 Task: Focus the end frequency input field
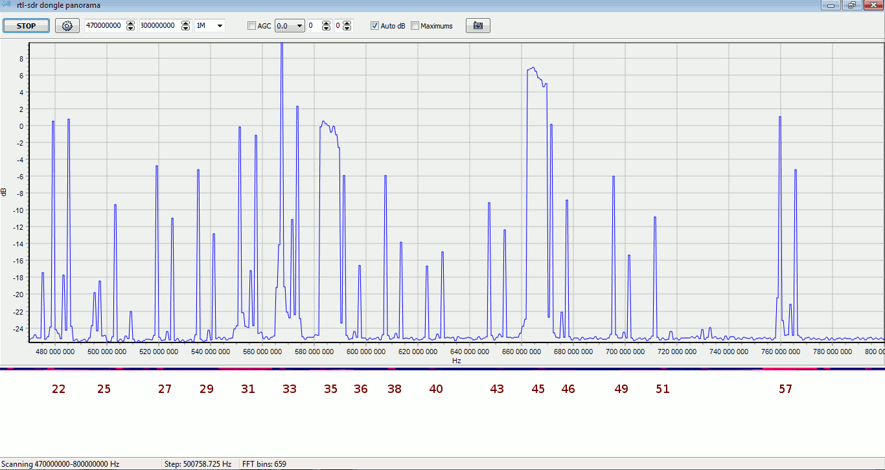(x=159, y=26)
